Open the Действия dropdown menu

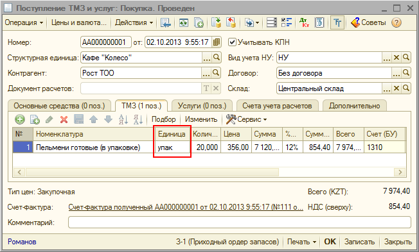click(x=134, y=22)
